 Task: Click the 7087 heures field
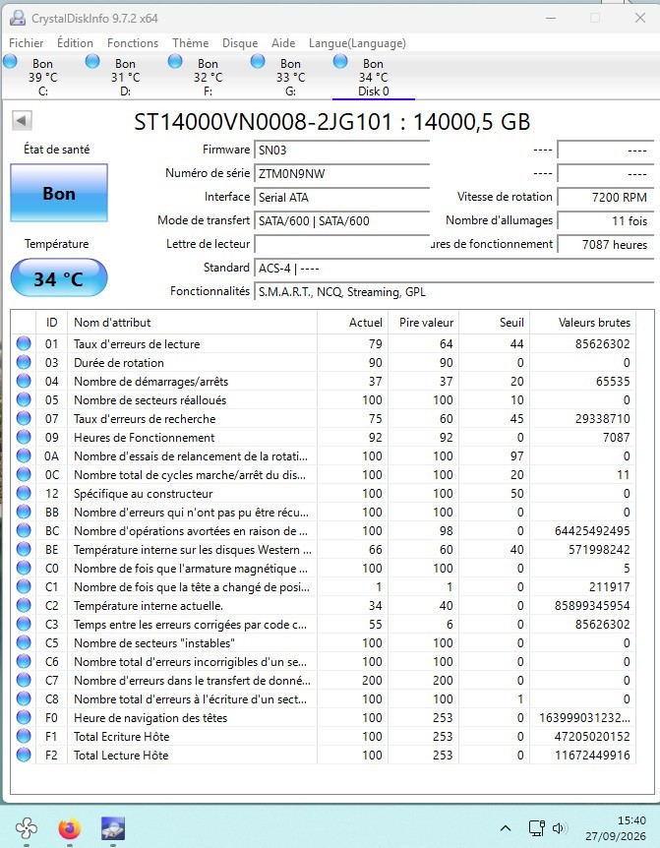(x=605, y=244)
